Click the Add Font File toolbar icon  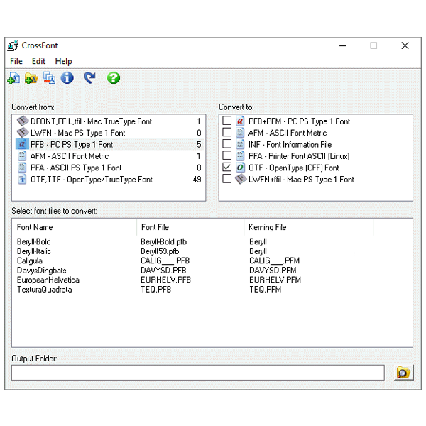click(x=13, y=78)
